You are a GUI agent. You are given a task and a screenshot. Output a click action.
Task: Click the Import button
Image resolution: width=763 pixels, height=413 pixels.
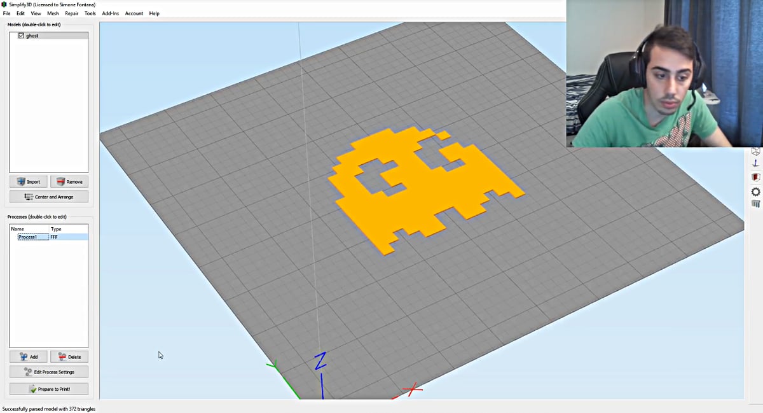point(29,181)
